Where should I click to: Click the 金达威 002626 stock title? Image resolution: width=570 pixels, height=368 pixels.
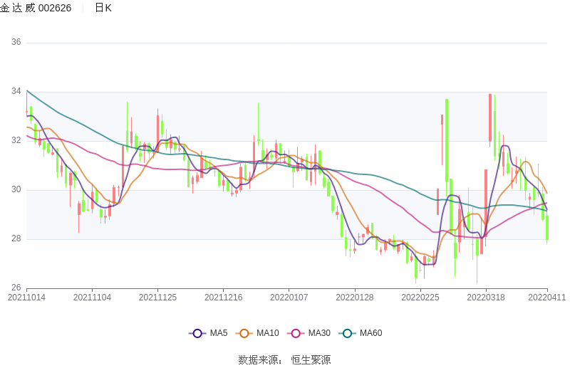coord(36,8)
